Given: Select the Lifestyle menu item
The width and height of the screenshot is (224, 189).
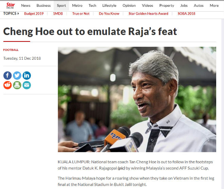Looking at the screenshot, I should click(109, 5).
